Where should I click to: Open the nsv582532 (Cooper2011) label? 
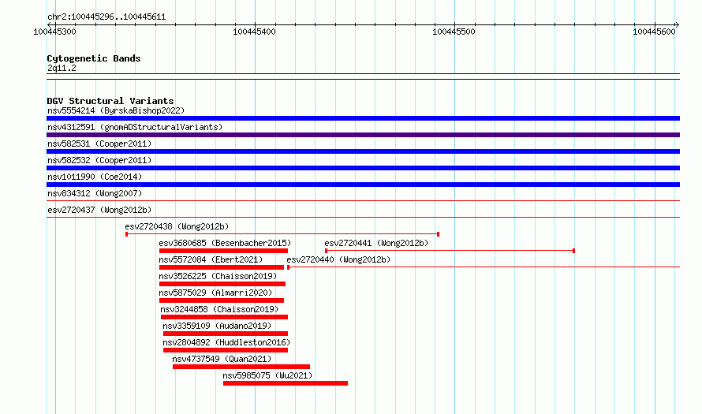coord(99,160)
